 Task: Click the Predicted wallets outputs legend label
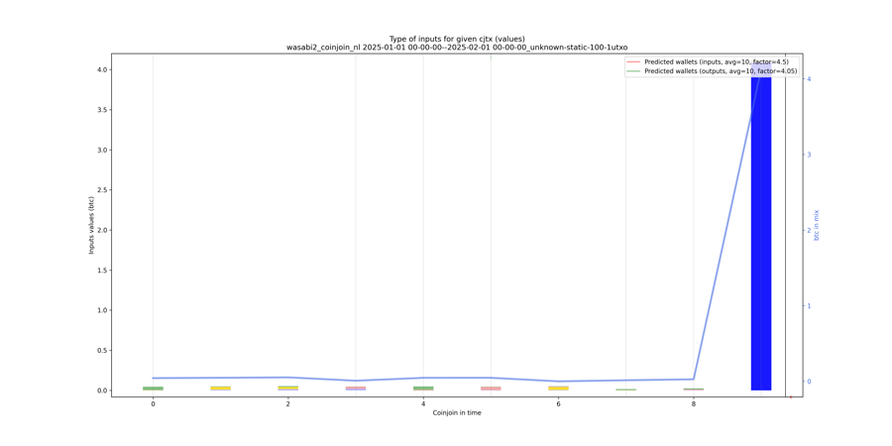721,71
